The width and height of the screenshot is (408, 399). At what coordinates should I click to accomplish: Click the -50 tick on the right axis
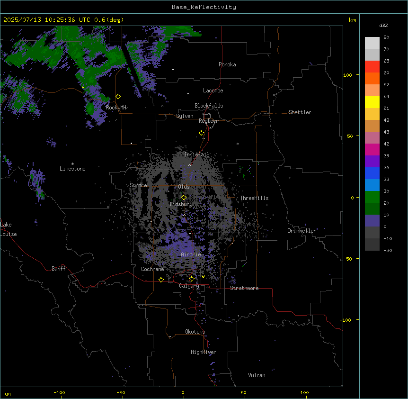pos(347,259)
